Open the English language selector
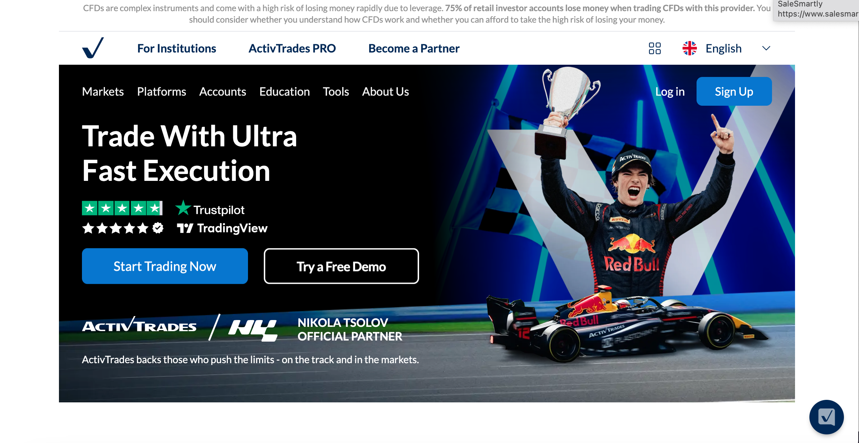The height and width of the screenshot is (443, 859). click(x=724, y=48)
